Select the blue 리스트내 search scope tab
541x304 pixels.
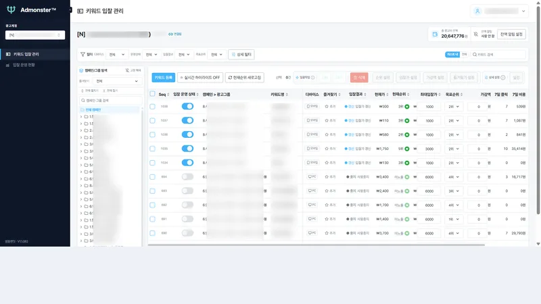pos(452,55)
